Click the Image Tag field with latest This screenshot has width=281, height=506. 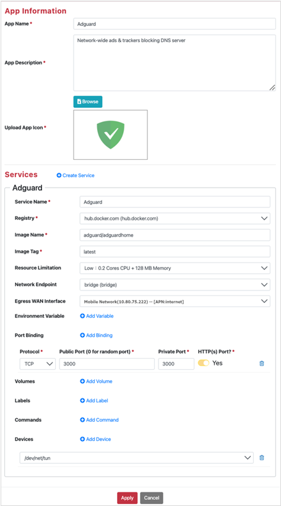click(175, 251)
